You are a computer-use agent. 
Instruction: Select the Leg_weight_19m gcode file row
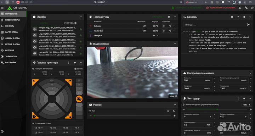point(57,53)
